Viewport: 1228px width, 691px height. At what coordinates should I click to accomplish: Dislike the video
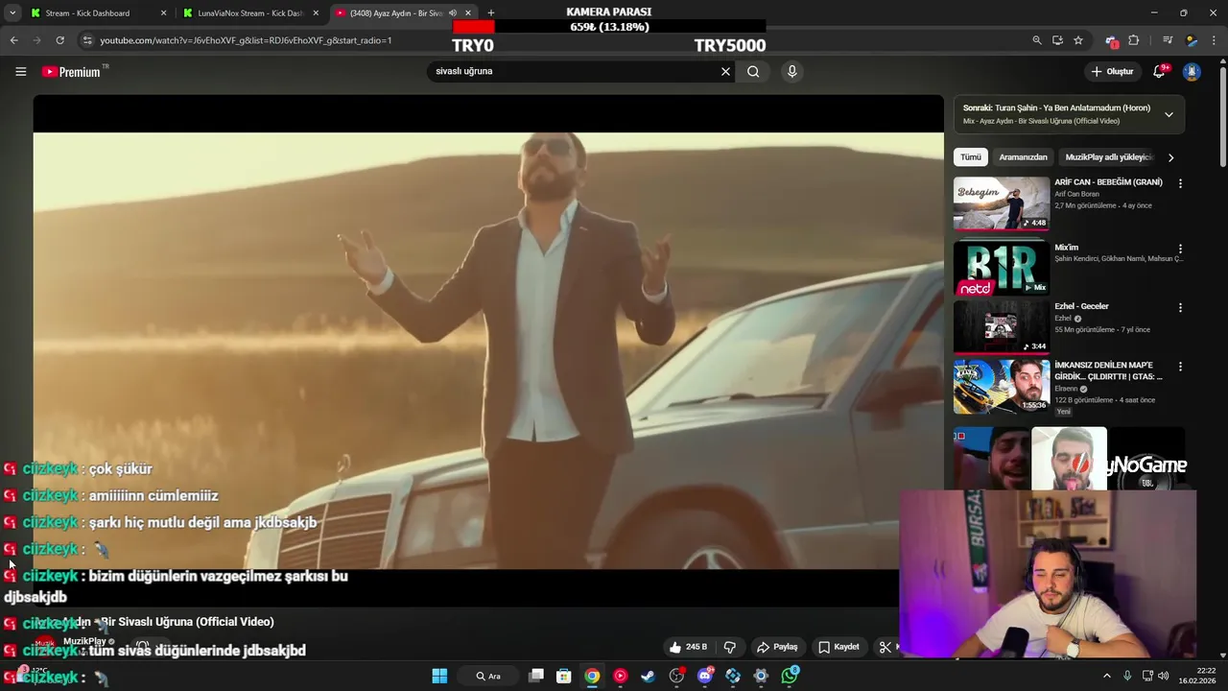730,647
